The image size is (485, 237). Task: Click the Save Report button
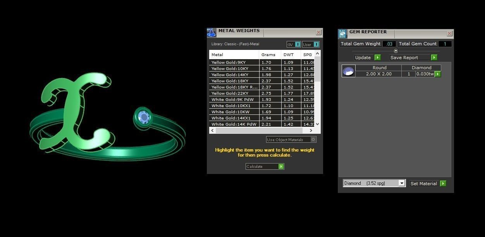409,58
